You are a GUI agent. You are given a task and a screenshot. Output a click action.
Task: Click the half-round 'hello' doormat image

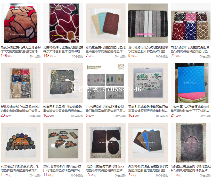pyautogui.click(x=21, y=142)
